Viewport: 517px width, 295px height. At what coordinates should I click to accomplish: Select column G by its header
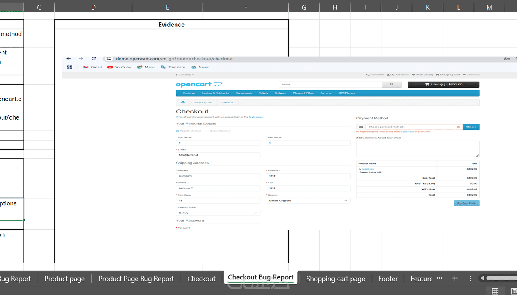(x=304, y=7)
